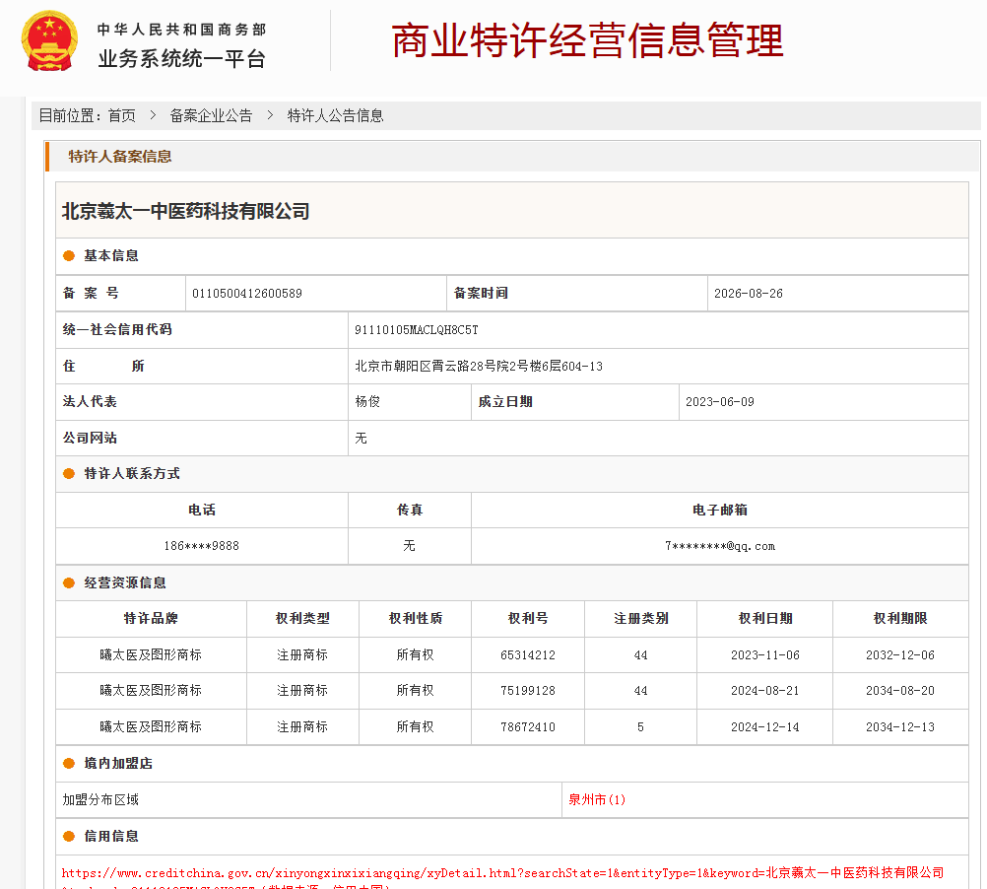The width and height of the screenshot is (987, 889).
Task: Click the 注册类别 column header
Action: coord(641,618)
